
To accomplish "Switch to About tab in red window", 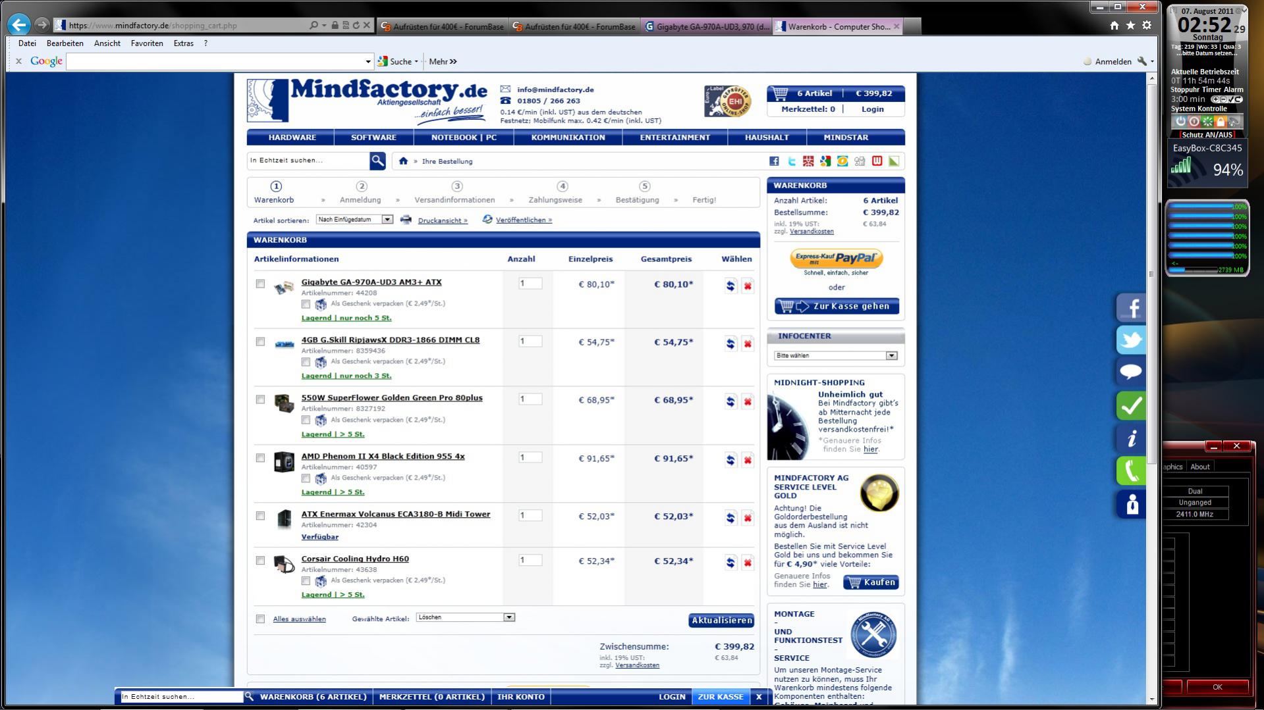I will [x=1199, y=467].
